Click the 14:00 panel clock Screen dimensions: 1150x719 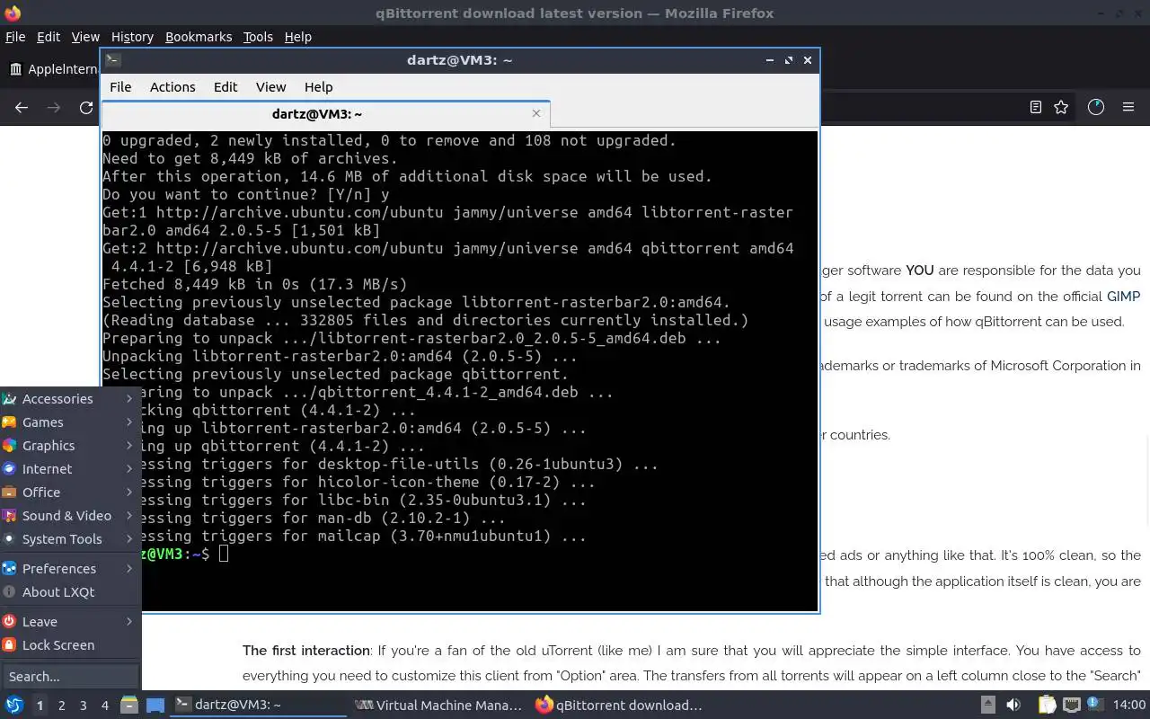[1129, 705]
